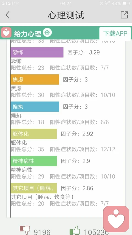Image resolution: width=132 pixels, height=235 pixels.
Task: Tap the back arrow in header
Action: coord(7,15)
